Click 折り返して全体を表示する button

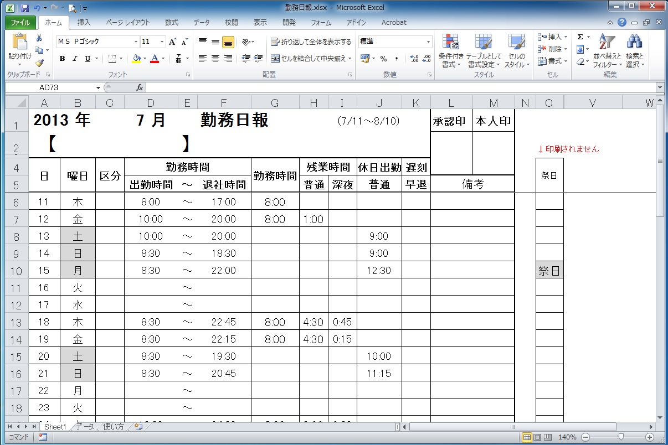(x=311, y=42)
